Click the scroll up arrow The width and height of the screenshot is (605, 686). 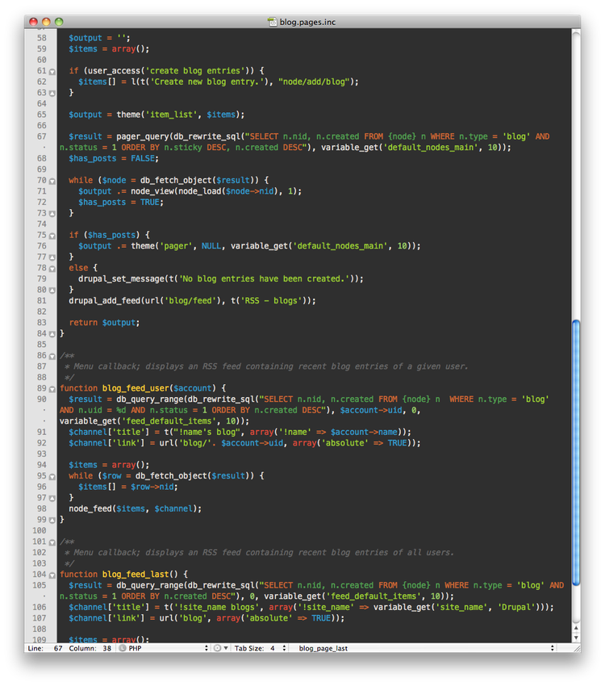[576, 628]
